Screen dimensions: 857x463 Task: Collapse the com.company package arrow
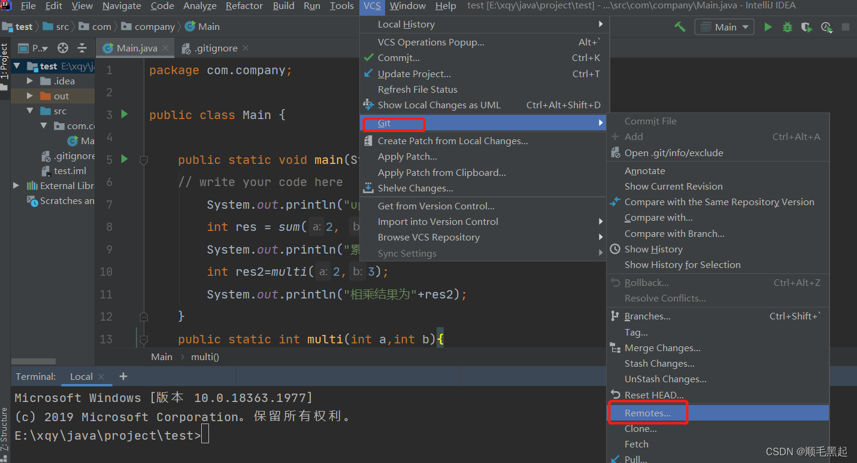click(x=44, y=126)
